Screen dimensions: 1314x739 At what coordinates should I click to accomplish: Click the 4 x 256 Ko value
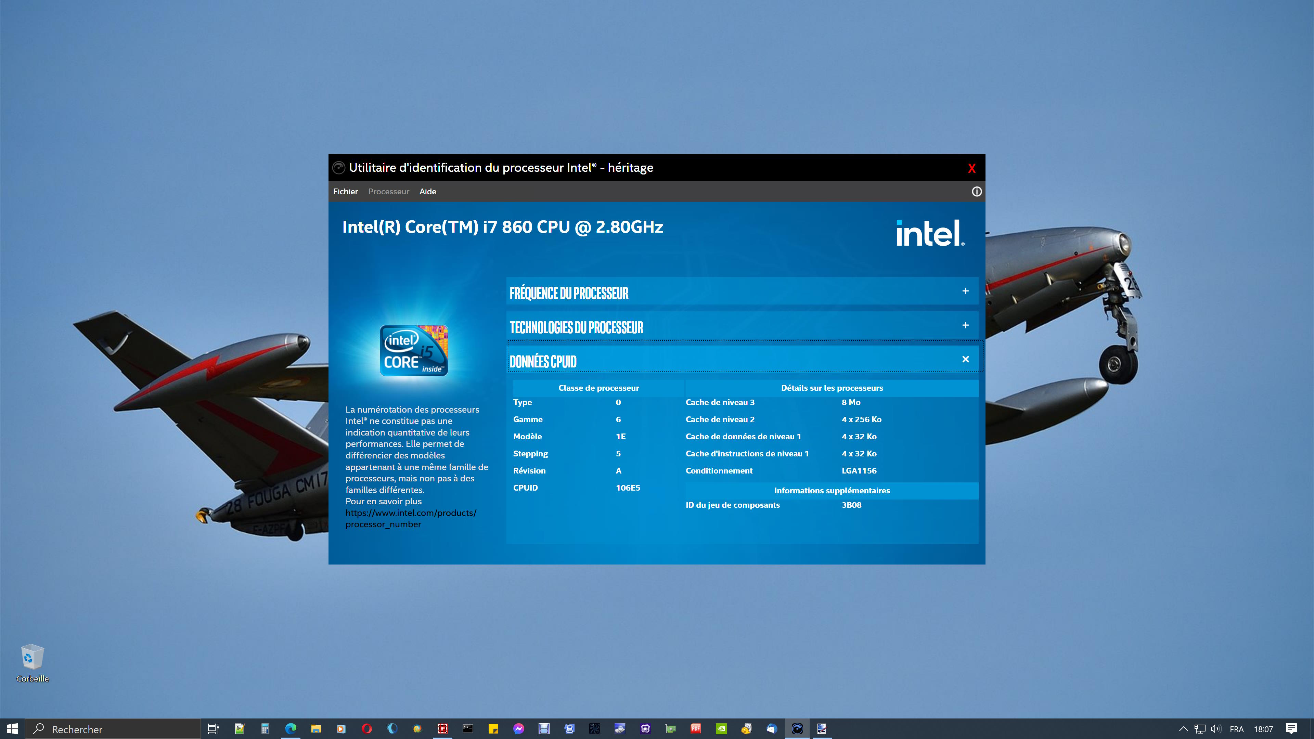click(x=861, y=419)
